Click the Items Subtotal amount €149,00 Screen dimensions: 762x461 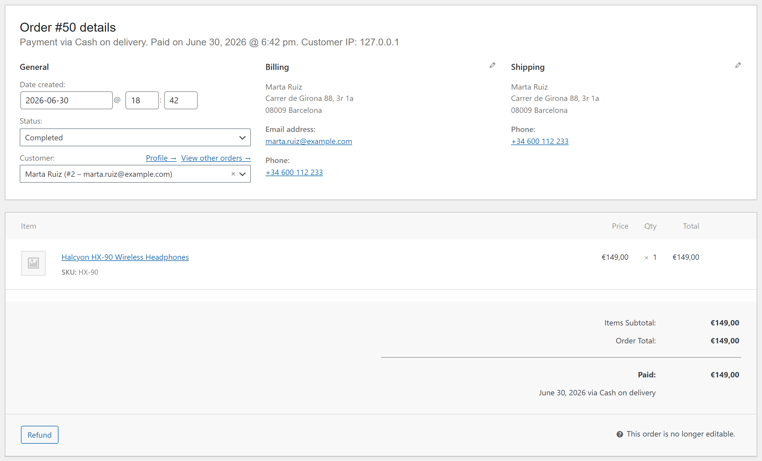(725, 323)
